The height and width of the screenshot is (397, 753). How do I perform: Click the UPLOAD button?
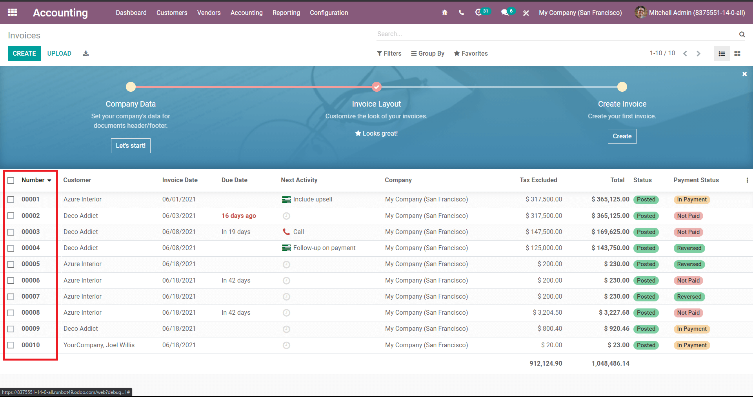[x=59, y=54]
